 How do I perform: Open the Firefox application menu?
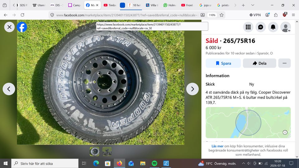coord(293,15)
